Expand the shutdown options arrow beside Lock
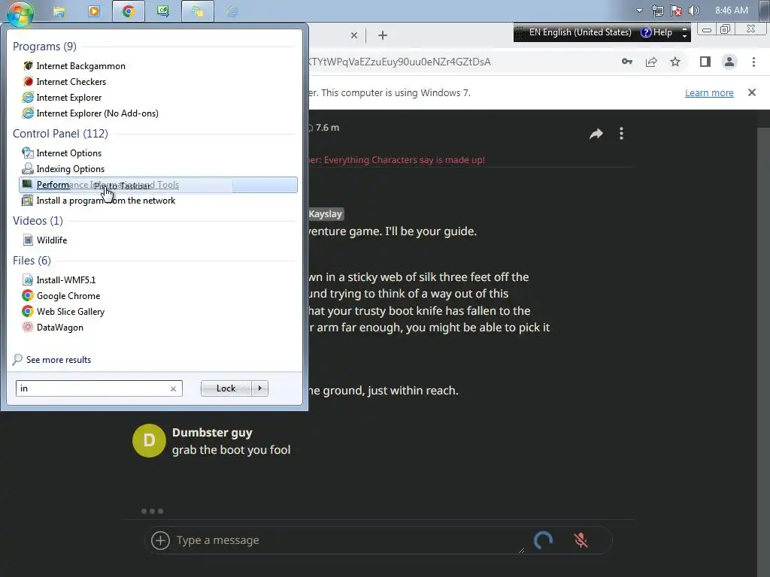 point(259,388)
